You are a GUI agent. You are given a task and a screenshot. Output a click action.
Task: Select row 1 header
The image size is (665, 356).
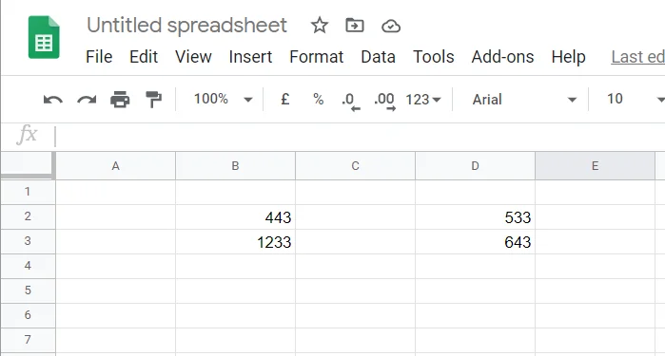coord(28,192)
